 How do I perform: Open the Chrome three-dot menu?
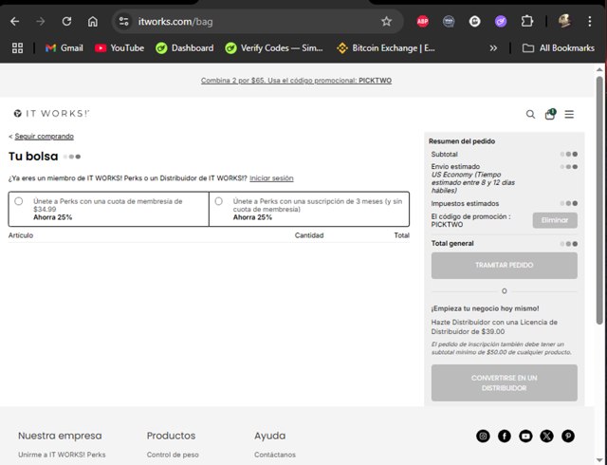(590, 21)
